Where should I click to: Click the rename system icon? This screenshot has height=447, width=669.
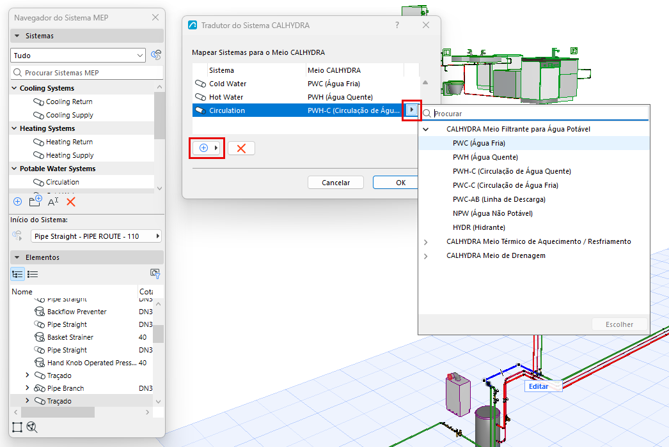click(53, 202)
